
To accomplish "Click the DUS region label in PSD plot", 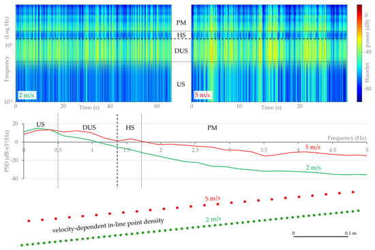I will tap(89, 128).
